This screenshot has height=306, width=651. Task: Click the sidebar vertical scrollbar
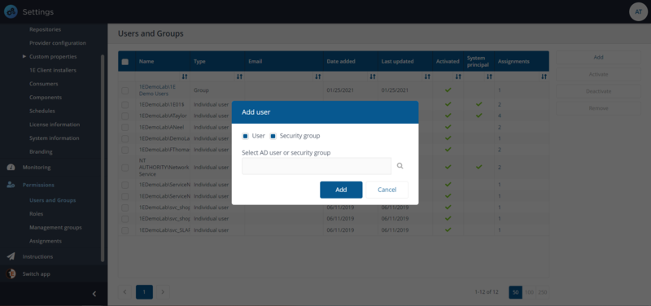click(103, 158)
